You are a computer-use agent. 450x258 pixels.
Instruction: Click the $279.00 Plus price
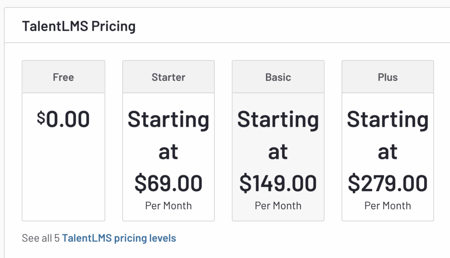click(388, 183)
